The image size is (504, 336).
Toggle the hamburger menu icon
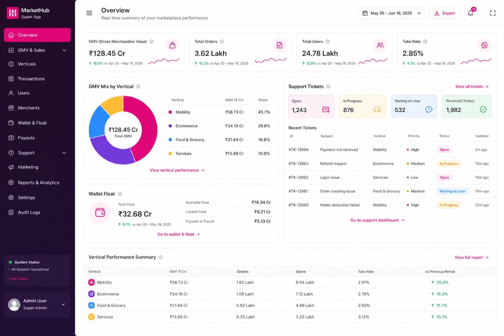89,13
